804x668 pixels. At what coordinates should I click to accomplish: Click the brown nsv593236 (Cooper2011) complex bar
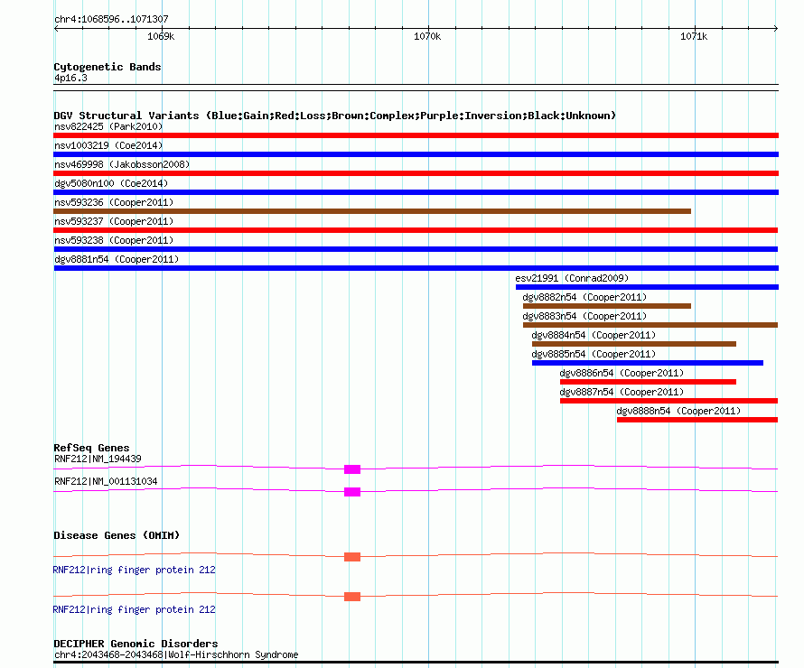(x=372, y=211)
